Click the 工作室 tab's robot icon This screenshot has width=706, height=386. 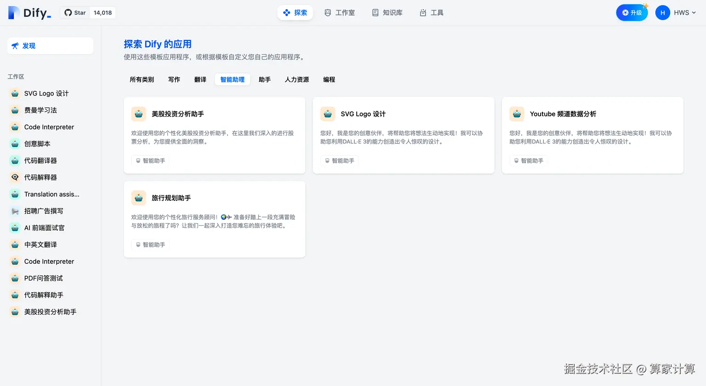[328, 13]
